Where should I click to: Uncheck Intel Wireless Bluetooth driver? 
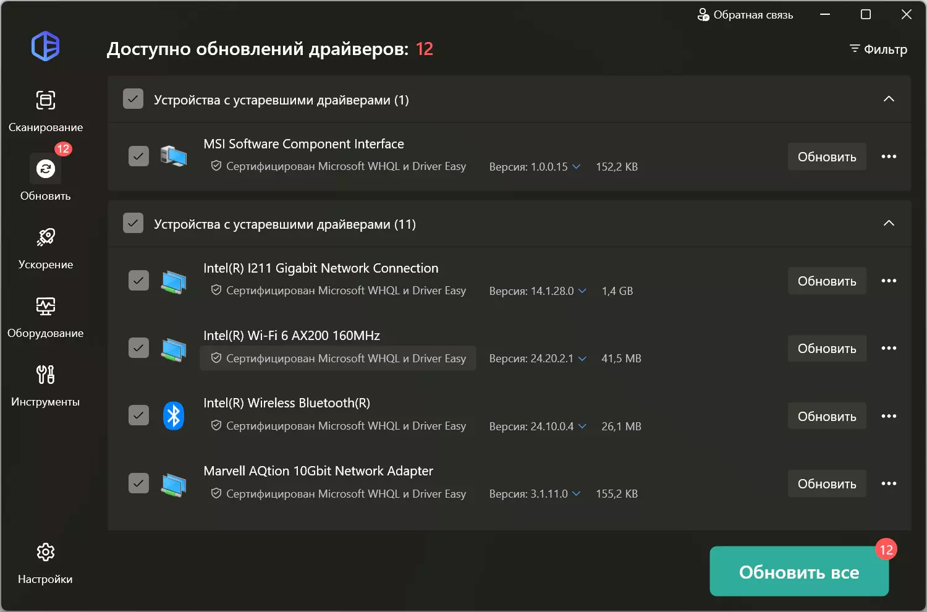pyautogui.click(x=138, y=415)
